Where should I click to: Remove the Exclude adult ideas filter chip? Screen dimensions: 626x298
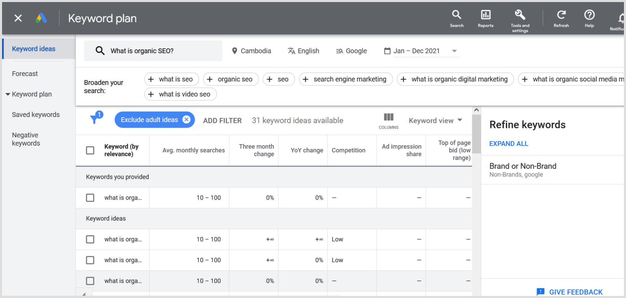coord(186,120)
